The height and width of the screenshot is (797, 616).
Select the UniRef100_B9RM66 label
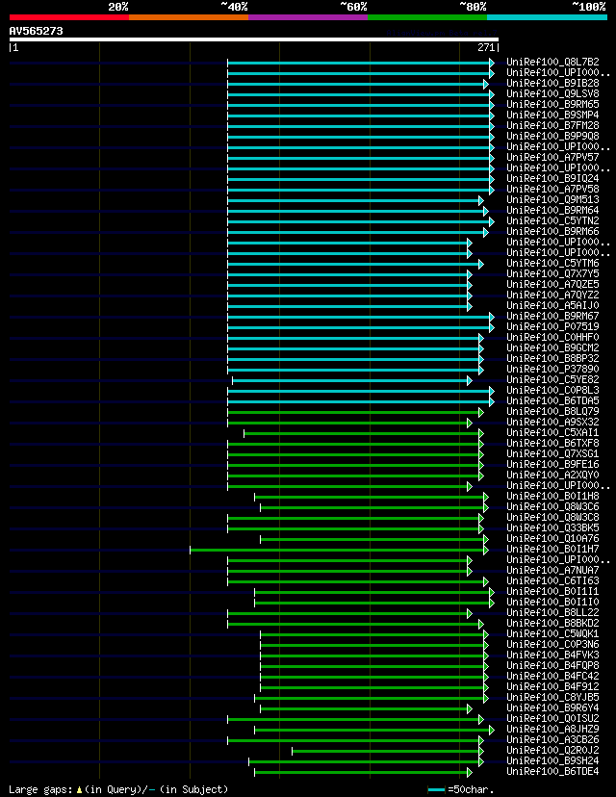pos(553,232)
